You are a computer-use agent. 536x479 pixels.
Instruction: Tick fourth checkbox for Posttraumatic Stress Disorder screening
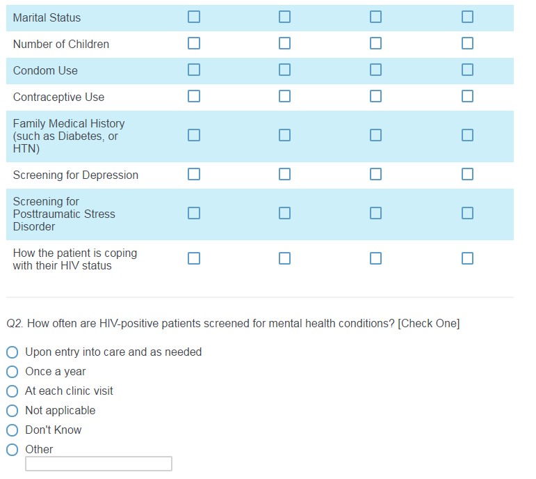[467, 213]
